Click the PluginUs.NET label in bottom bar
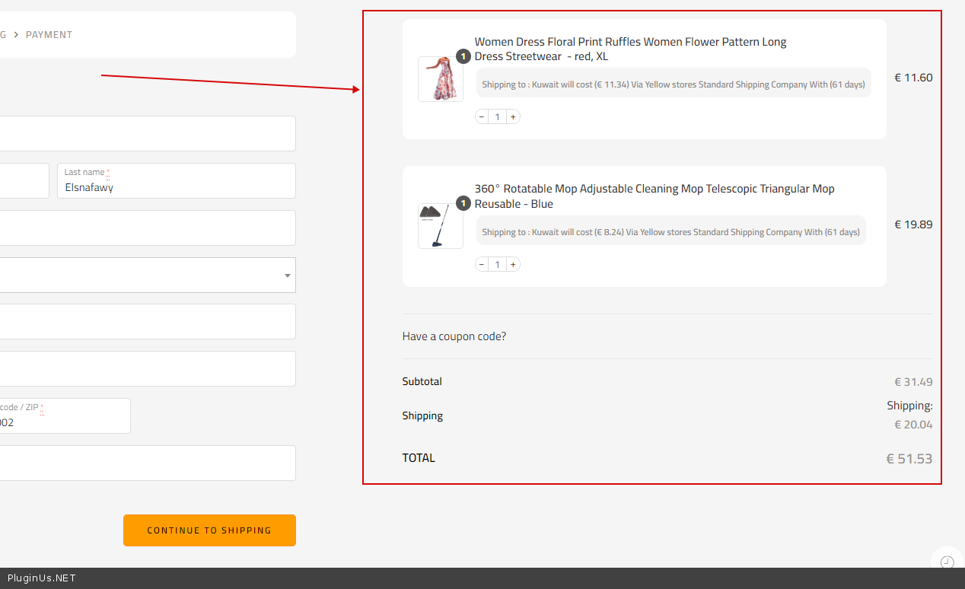The image size is (965, 589). click(x=42, y=578)
